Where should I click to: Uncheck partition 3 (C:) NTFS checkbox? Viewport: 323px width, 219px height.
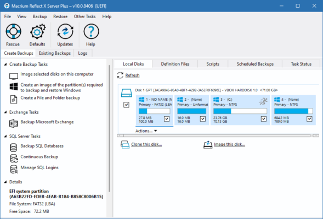click(x=264, y=119)
